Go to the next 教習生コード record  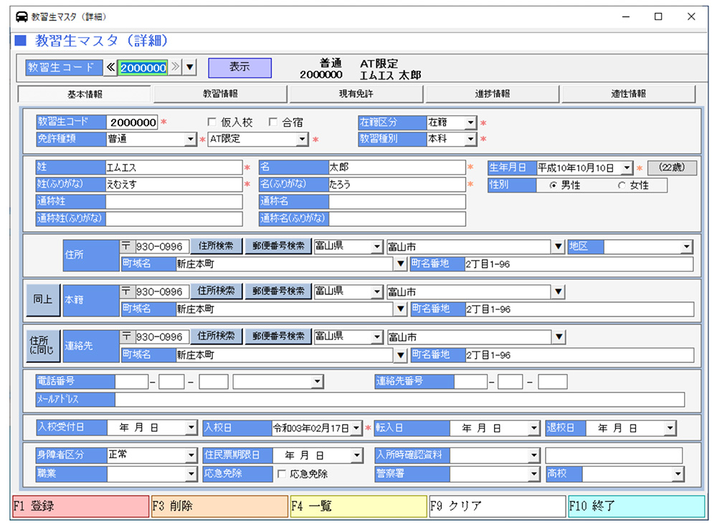click(175, 67)
